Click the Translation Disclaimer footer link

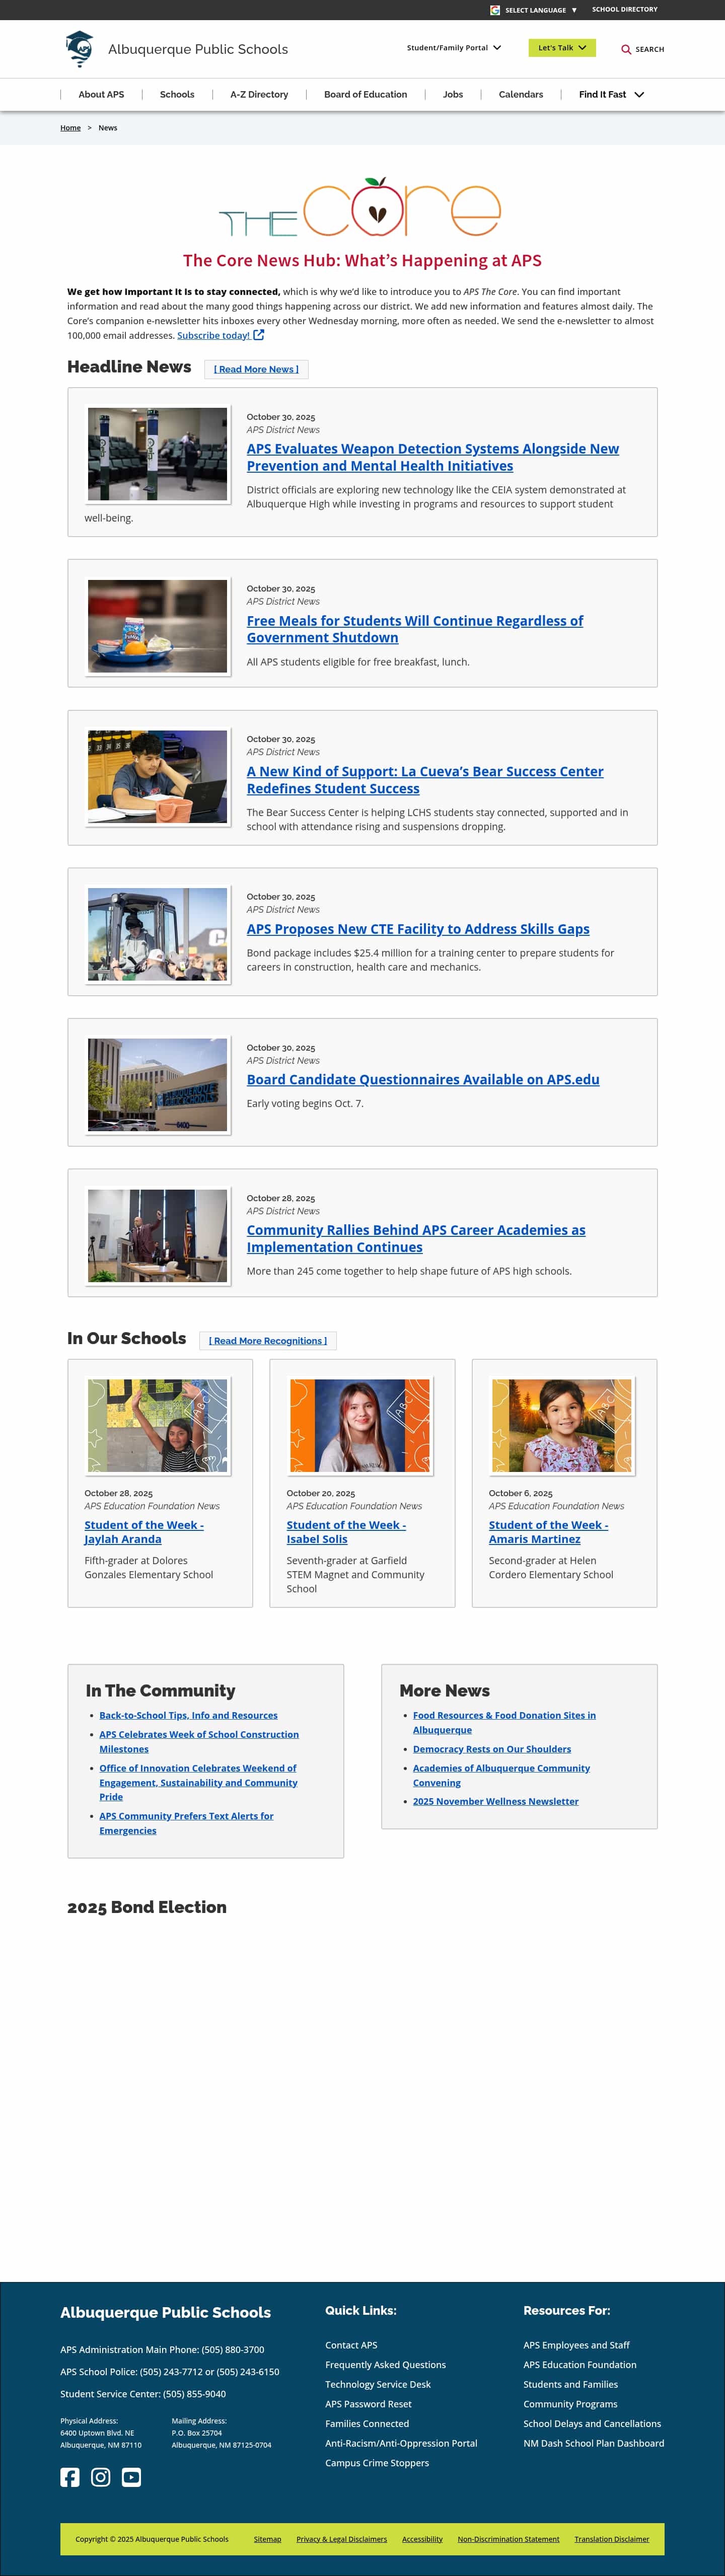pos(611,2539)
